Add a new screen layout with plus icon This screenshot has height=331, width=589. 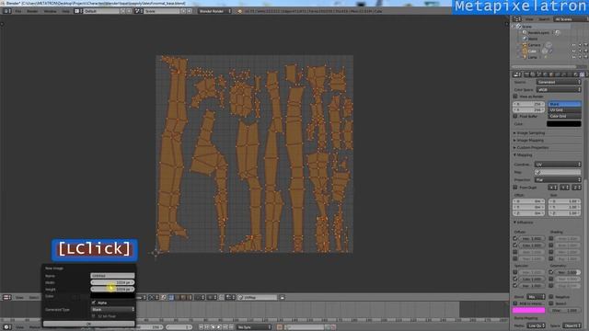122,11
